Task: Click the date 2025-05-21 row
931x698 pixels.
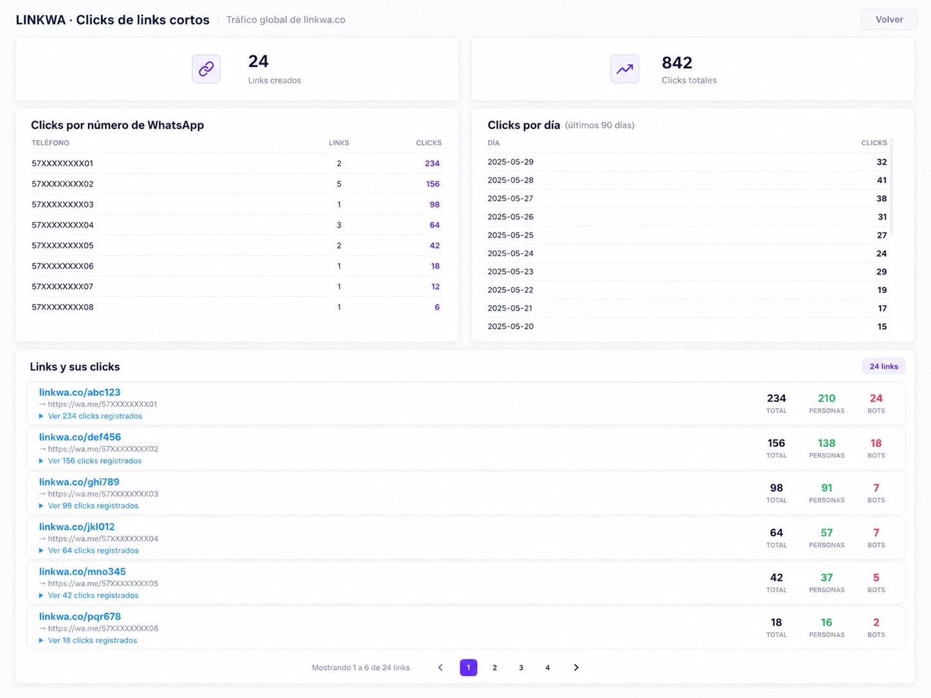Action: 687,309
